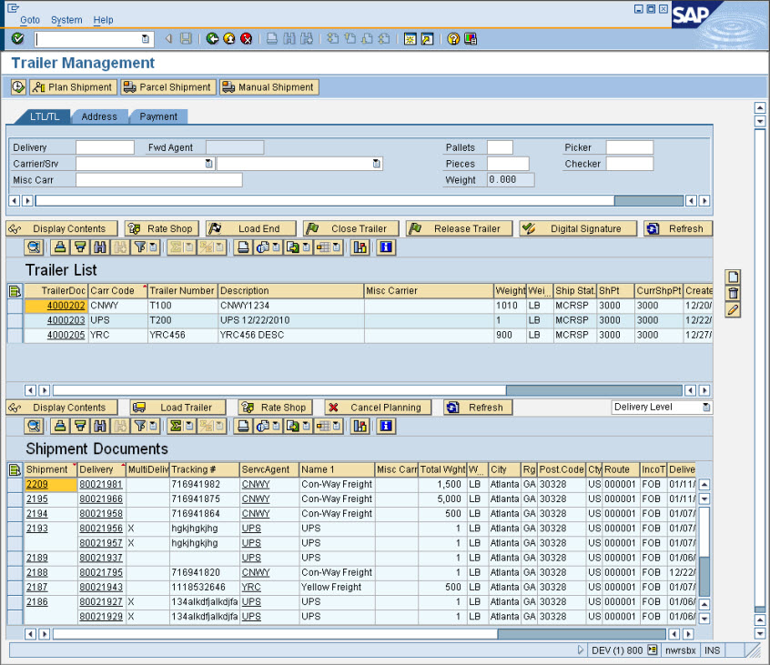Screen dimensions: 770x665
Task: Click the red Cancel icon in toolbar
Action: click(246, 39)
